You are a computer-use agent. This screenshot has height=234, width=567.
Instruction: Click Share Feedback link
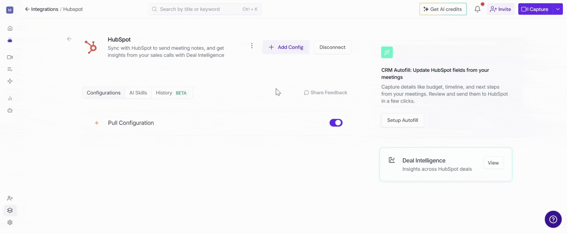pyautogui.click(x=325, y=93)
